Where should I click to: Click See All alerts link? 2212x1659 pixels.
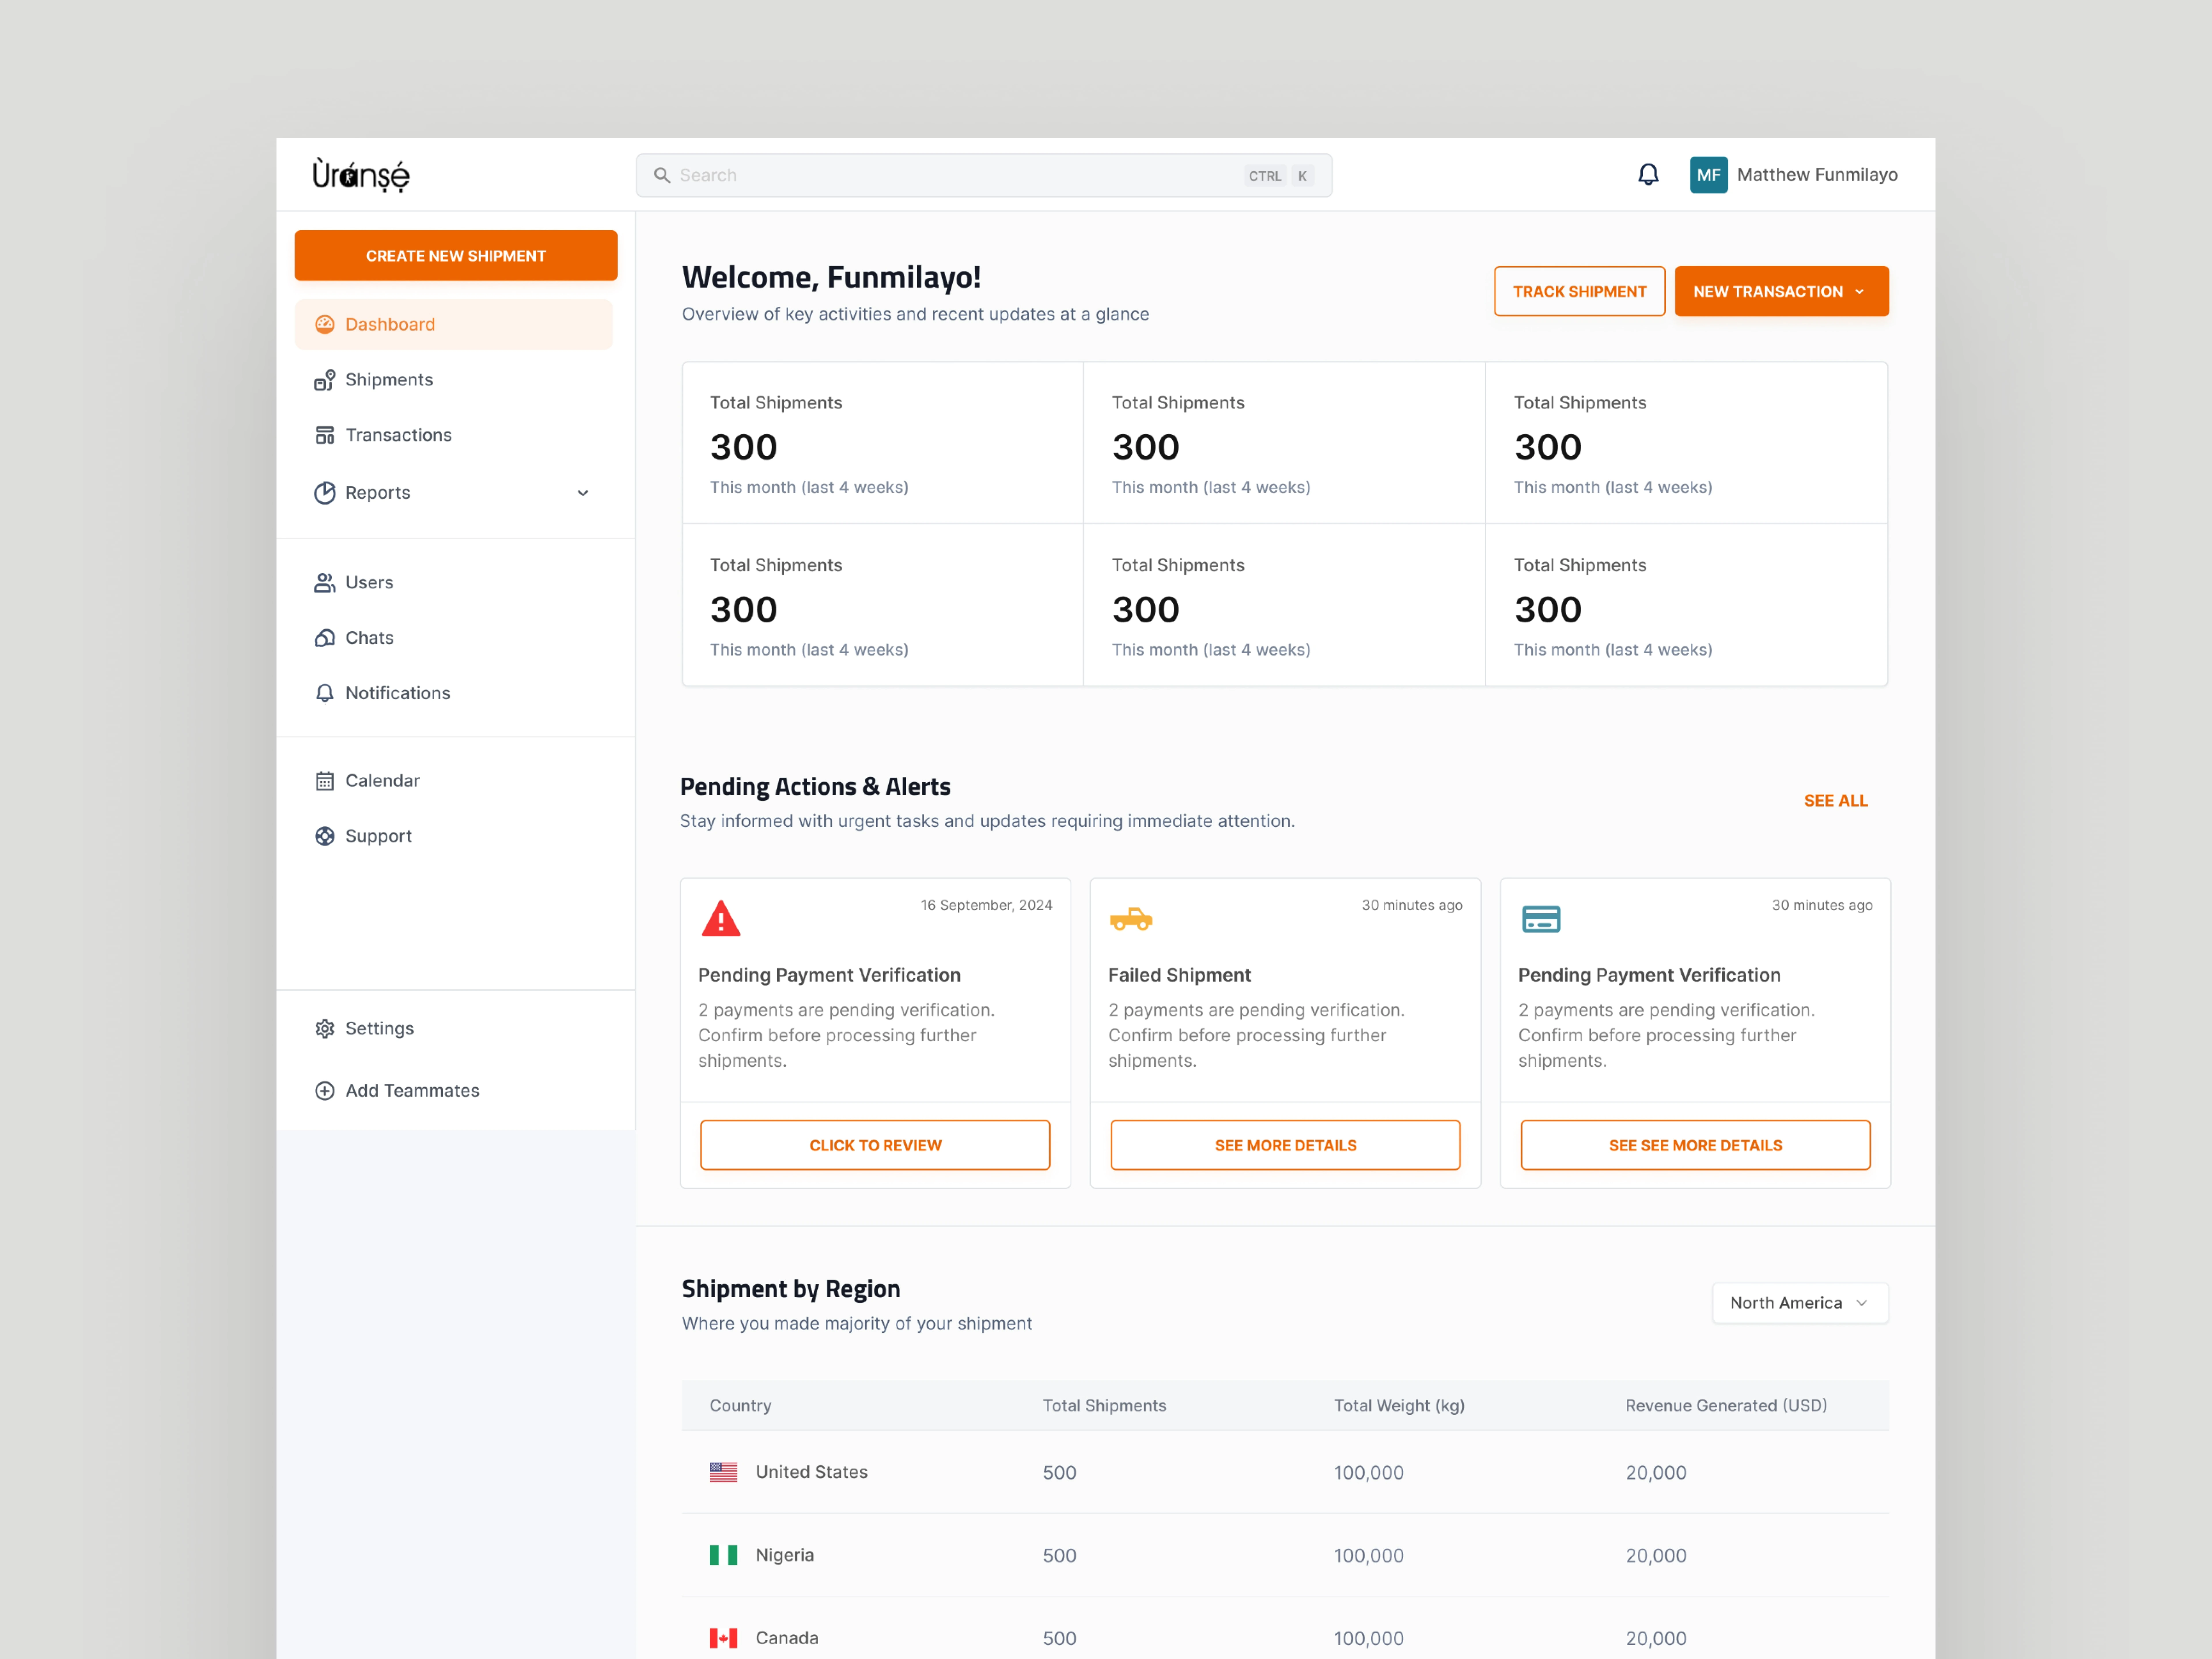tap(1836, 801)
